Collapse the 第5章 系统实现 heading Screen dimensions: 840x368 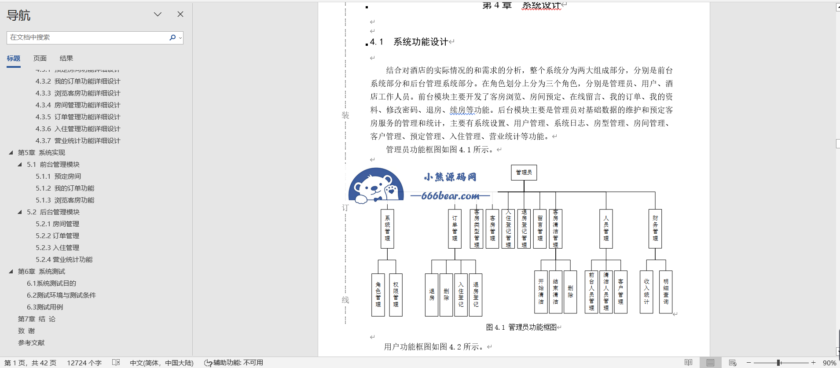(x=11, y=153)
